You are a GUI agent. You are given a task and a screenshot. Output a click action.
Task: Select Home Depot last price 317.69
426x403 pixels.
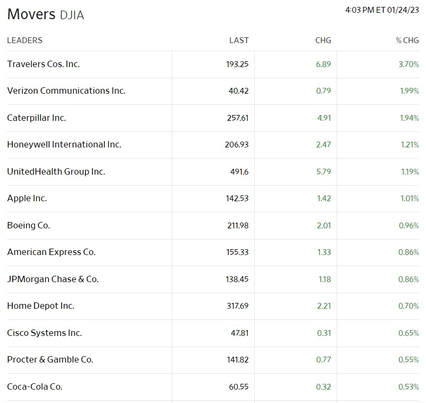(238, 306)
